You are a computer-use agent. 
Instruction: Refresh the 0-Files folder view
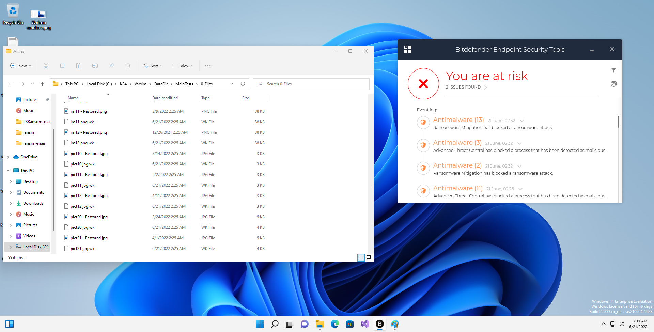pos(243,84)
